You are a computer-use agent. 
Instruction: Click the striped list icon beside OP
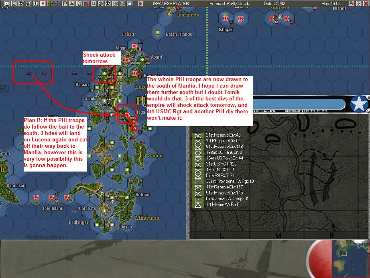(122, 4)
